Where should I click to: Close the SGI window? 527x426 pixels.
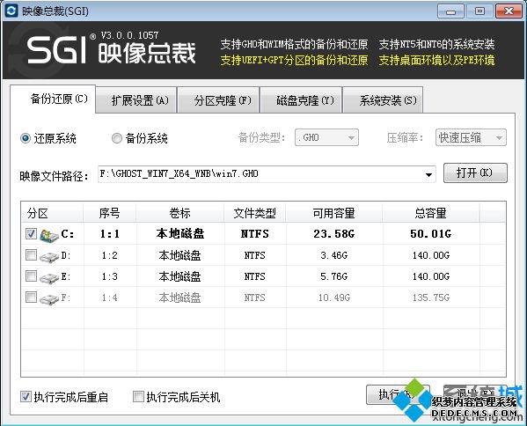(509, 11)
